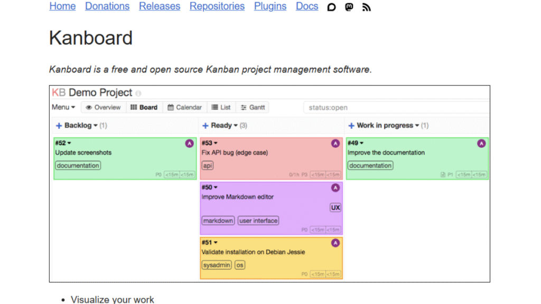Open the RSS feed icon

(366, 7)
